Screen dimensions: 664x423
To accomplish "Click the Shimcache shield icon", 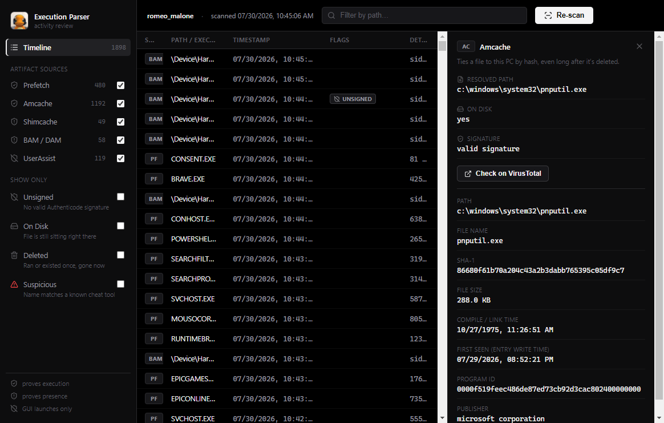I will 14,122.
